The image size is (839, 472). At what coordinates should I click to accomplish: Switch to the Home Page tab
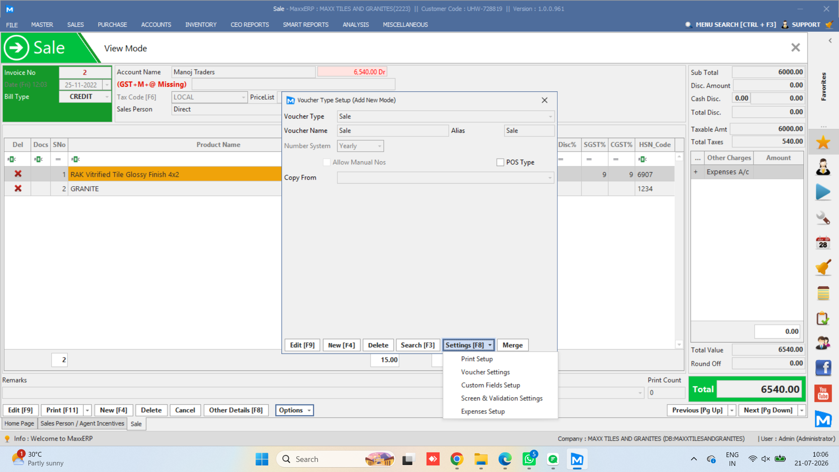(19, 423)
